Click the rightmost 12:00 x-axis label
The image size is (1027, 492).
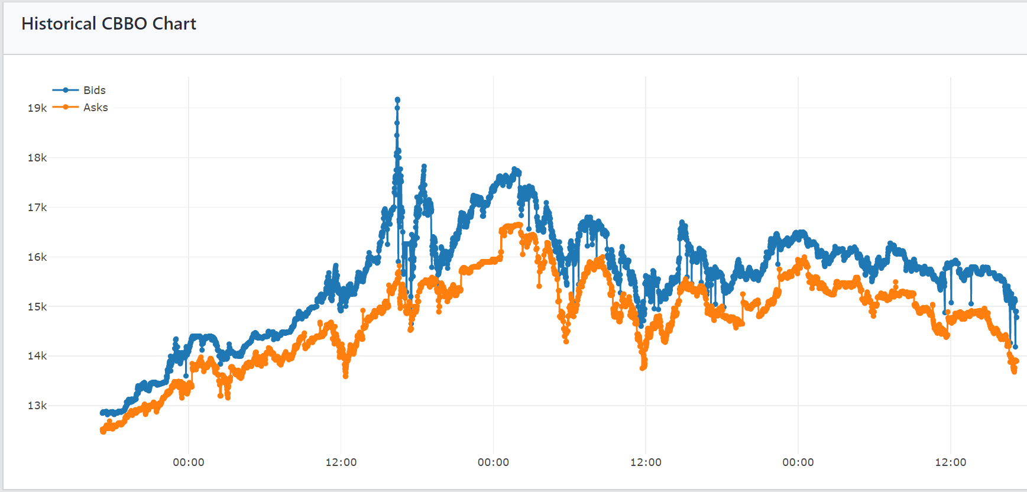[x=950, y=462]
